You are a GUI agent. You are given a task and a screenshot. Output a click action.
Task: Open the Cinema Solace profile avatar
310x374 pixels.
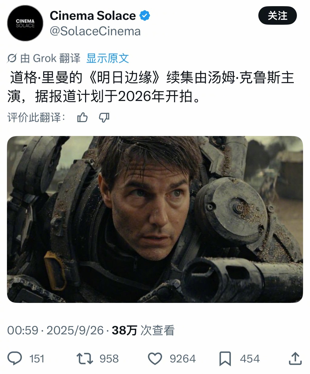(x=25, y=23)
